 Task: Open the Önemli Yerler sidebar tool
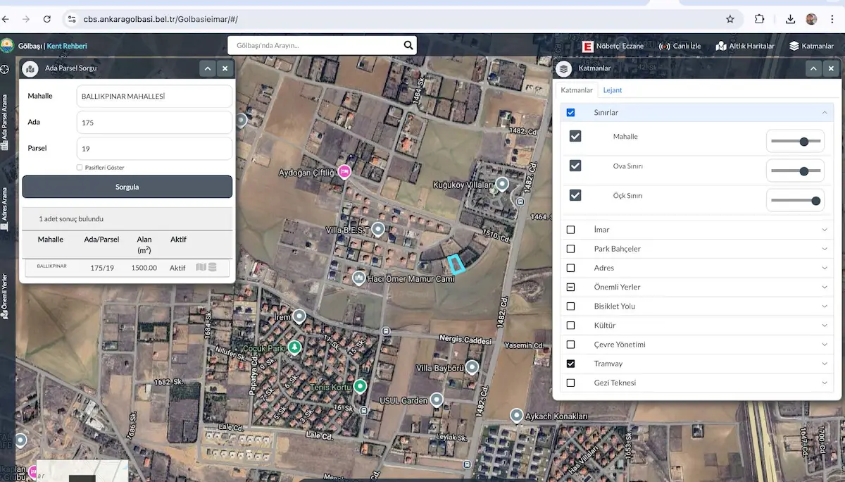(4, 296)
